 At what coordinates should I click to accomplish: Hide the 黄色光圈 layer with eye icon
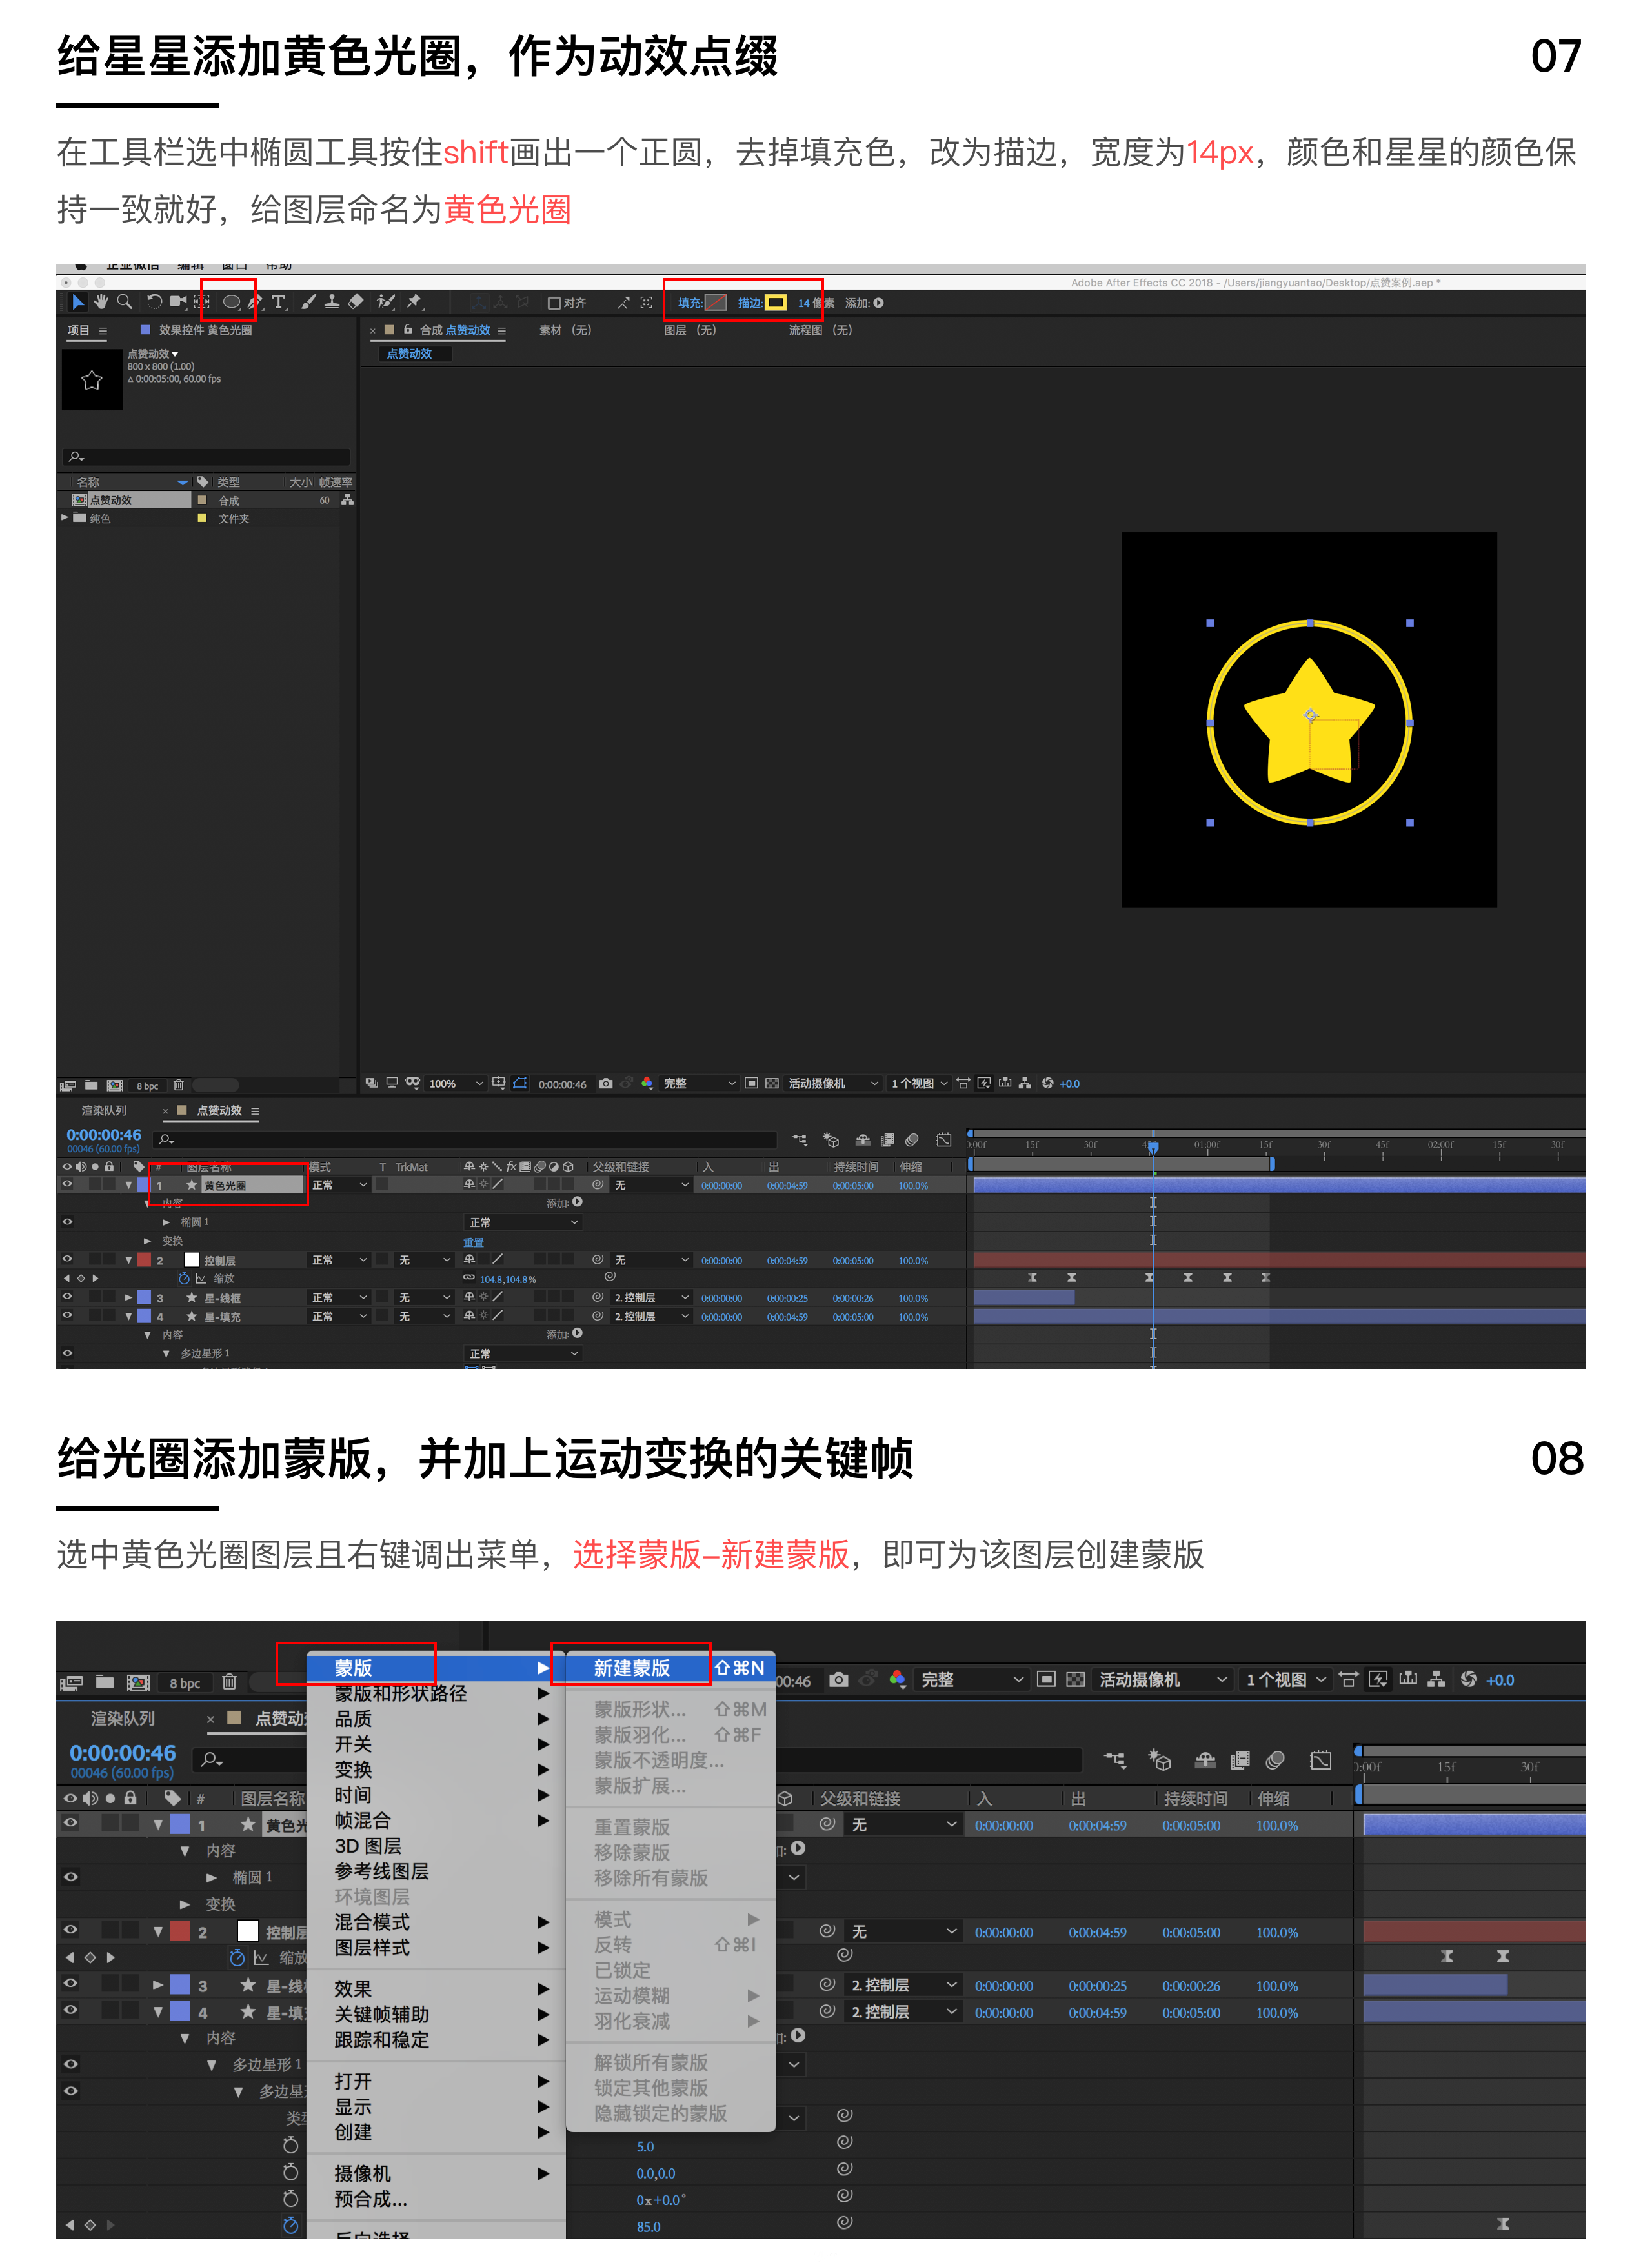67,1184
